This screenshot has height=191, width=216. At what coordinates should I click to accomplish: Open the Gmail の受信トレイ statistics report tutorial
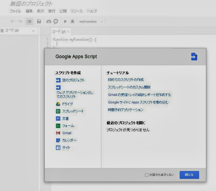tap(139, 95)
